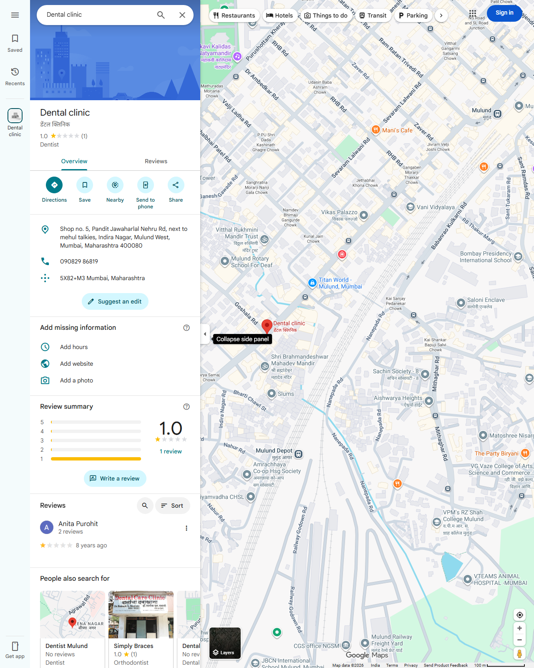Viewport: 534px width, 668px height.
Task: Click The Party Biryani restaurant marker
Action: tap(525, 453)
